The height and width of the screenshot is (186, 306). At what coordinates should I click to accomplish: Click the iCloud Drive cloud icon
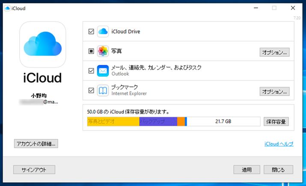[103, 31]
